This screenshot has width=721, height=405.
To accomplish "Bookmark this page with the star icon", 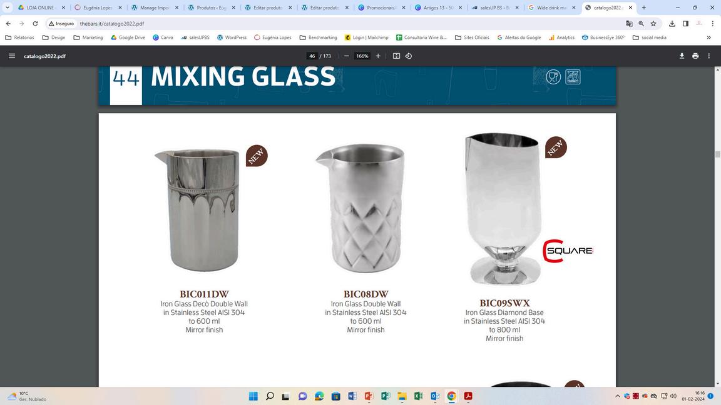I will pyautogui.click(x=653, y=23).
